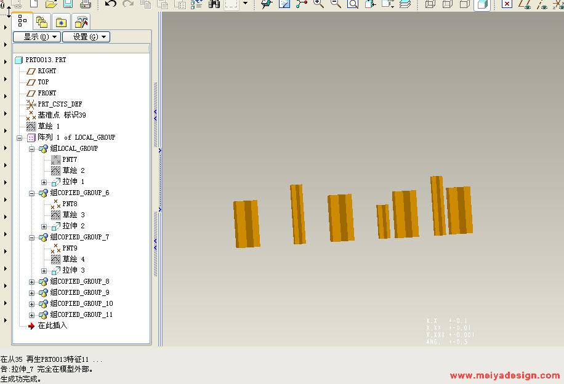The height and width of the screenshot is (384, 564).
Task: Switch to the Model Tree tab
Action: coord(22,21)
